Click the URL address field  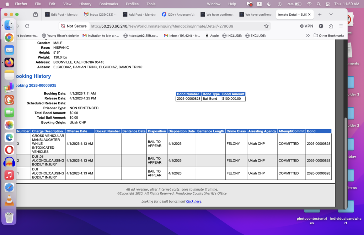(x=174, y=26)
